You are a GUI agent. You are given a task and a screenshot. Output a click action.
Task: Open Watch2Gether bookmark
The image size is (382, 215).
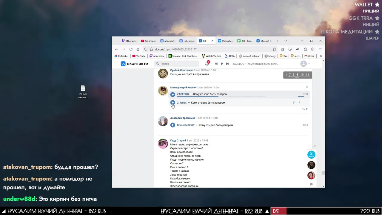(212, 56)
